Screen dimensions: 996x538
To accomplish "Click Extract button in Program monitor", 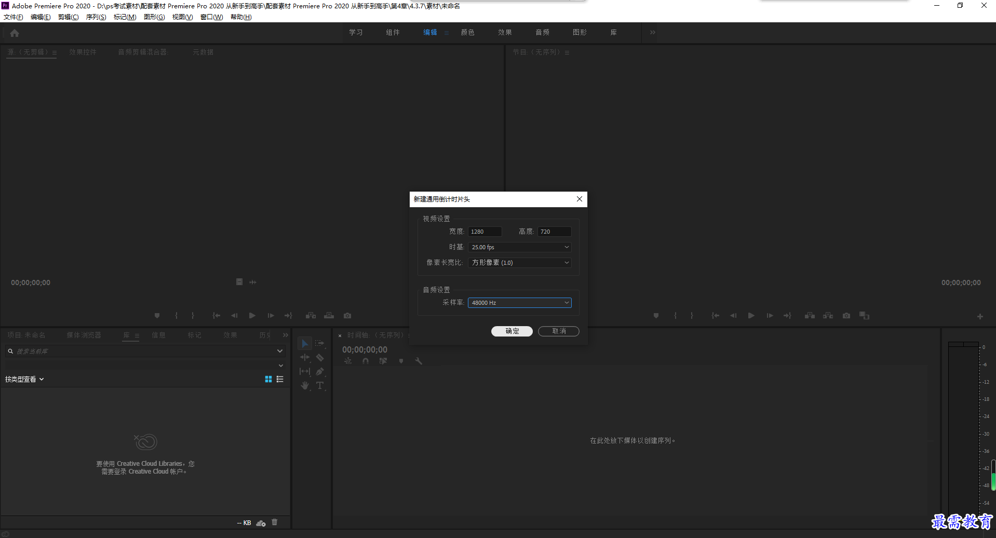I will click(828, 315).
